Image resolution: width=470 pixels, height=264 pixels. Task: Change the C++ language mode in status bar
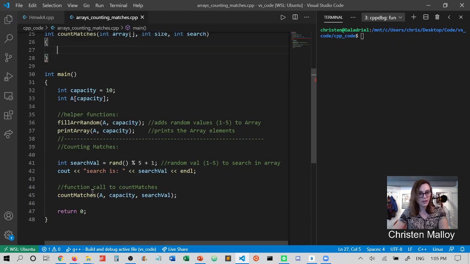[422, 249]
